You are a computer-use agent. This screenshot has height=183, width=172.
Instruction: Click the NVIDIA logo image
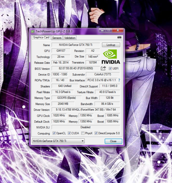[x=111, y=57]
